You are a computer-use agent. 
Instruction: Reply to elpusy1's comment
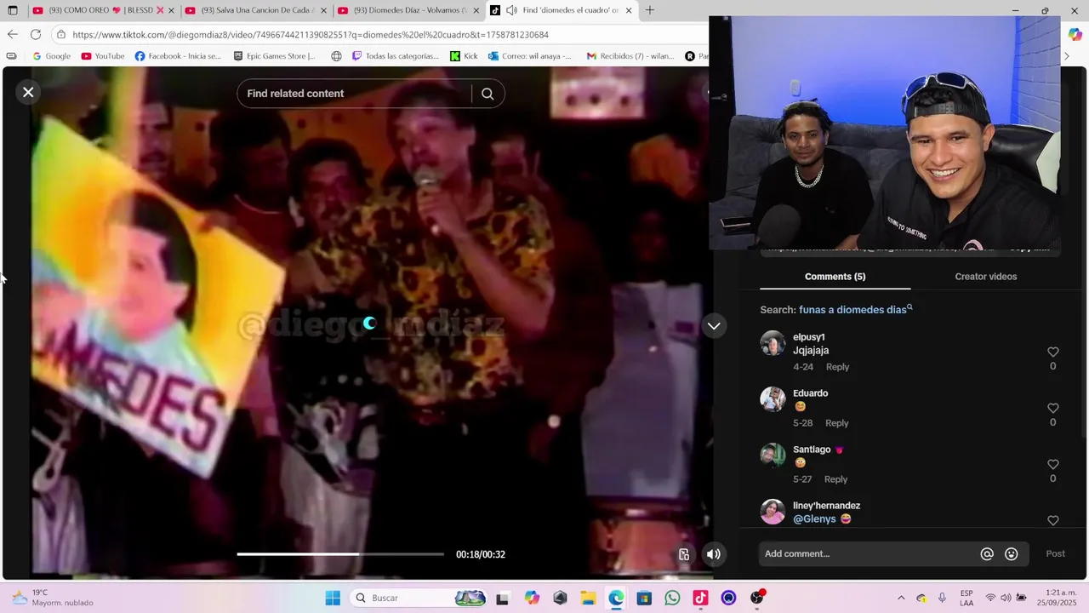point(837,367)
